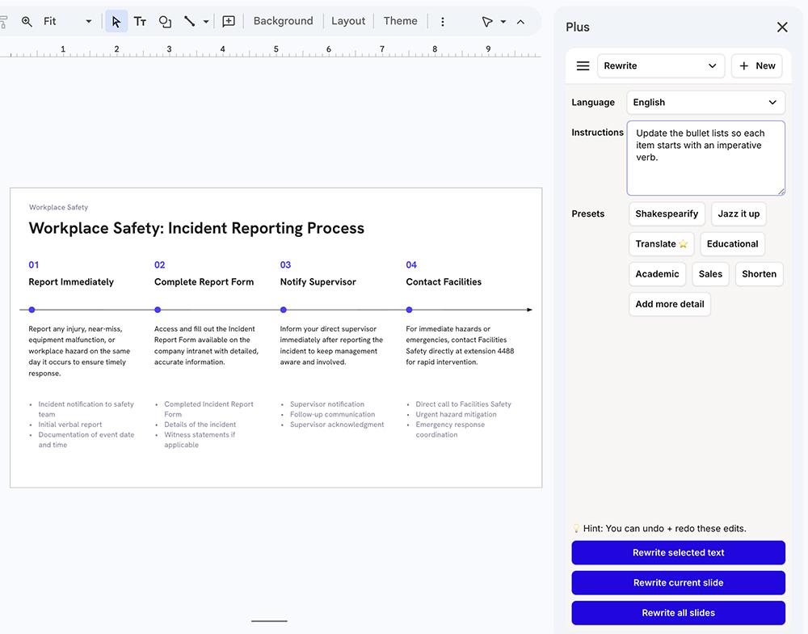Viewport: 808px width, 634px height.
Task: Open the English language dropdown
Action: point(705,102)
